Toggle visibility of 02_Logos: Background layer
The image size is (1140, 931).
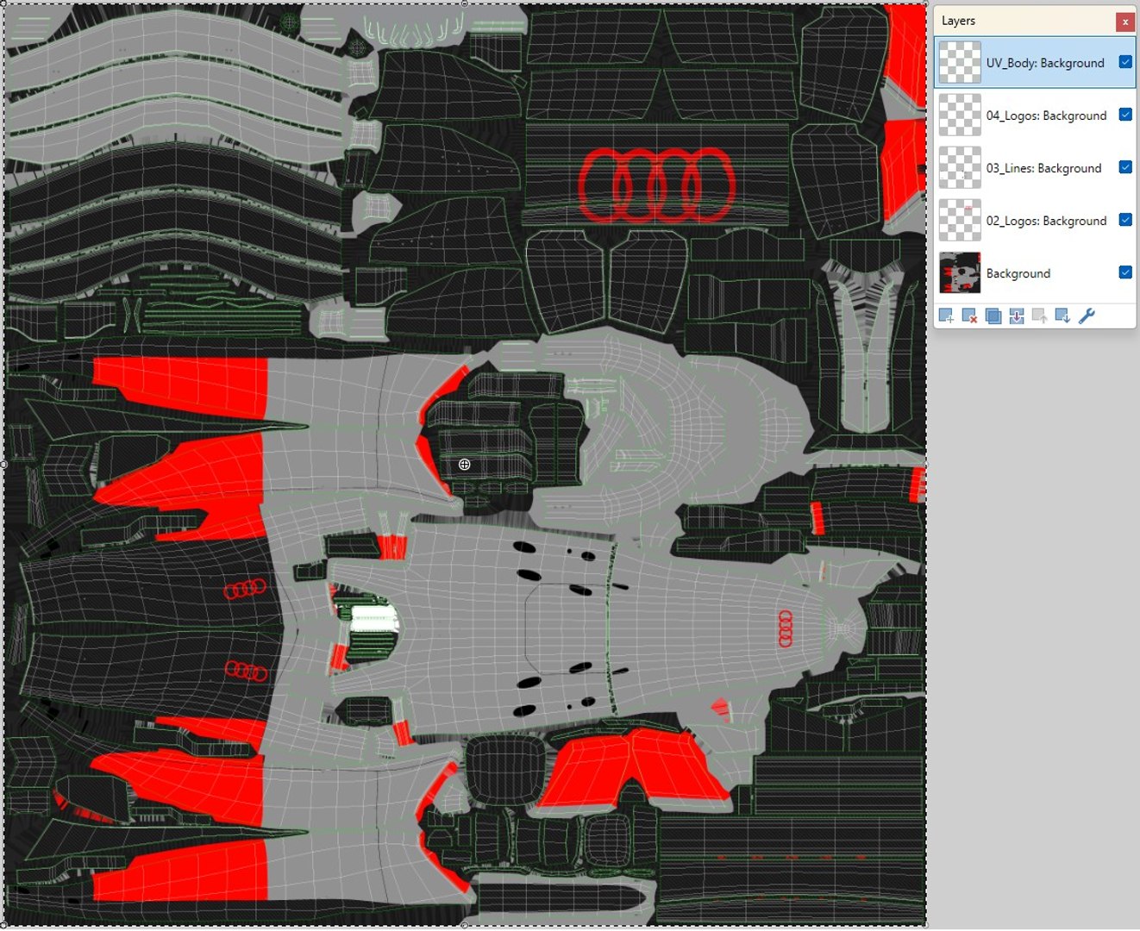click(x=1125, y=220)
